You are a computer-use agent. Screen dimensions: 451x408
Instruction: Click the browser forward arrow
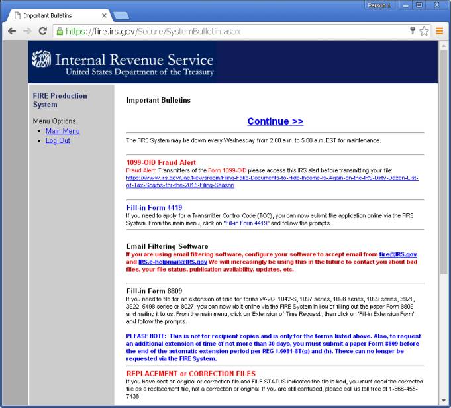pos(27,31)
